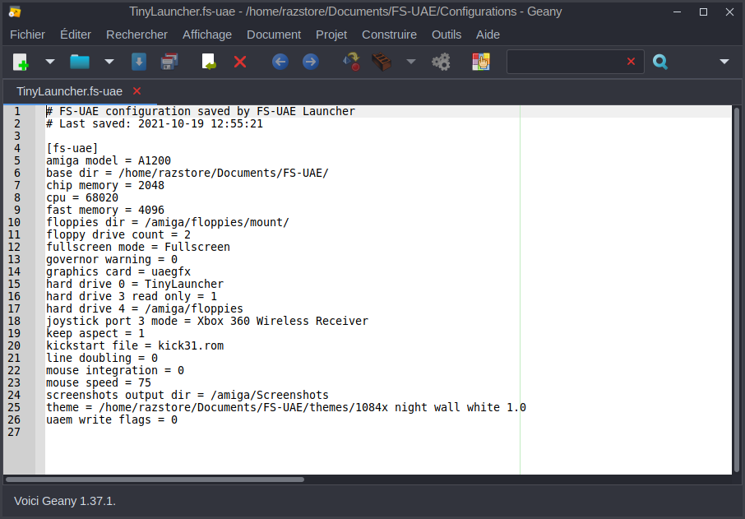Image resolution: width=745 pixels, height=519 pixels.
Task: Click the Geany icon in the title bar
Action: click(15, 12)
